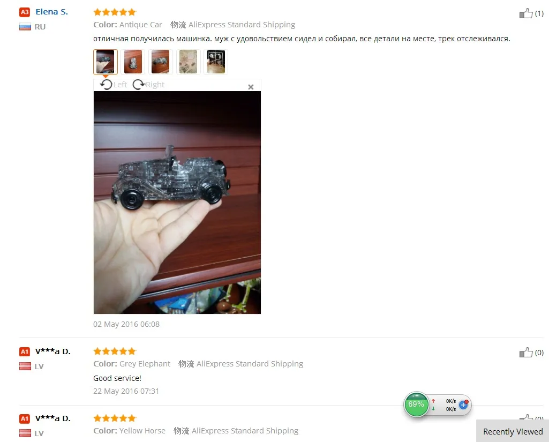549x442 pixels.
Task: Click the A1 badge beside Grey Elephant review
Action: [25, 351]
